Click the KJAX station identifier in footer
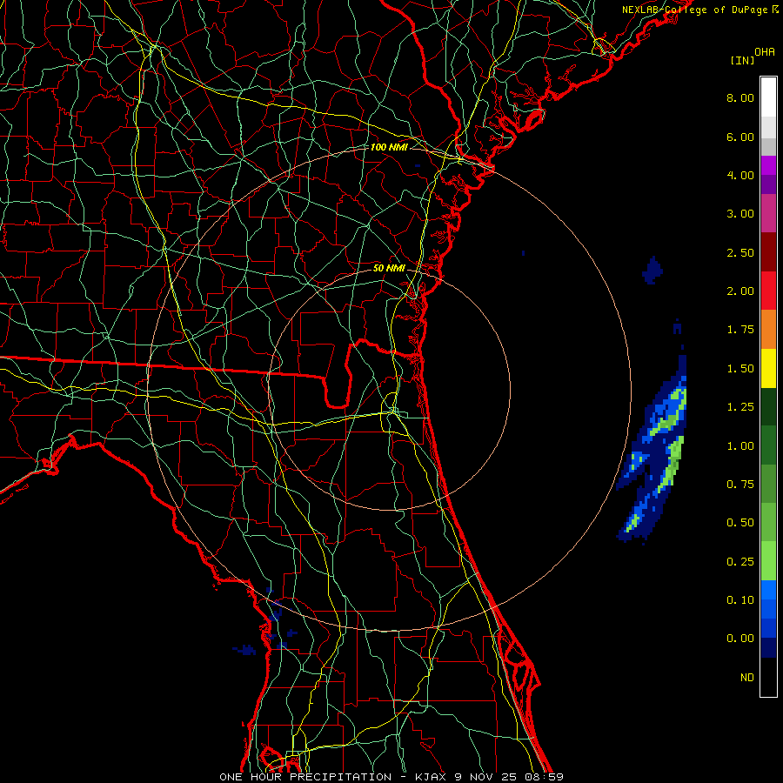The width and height of the screenshot is (783, 783). tap(431, 777)
